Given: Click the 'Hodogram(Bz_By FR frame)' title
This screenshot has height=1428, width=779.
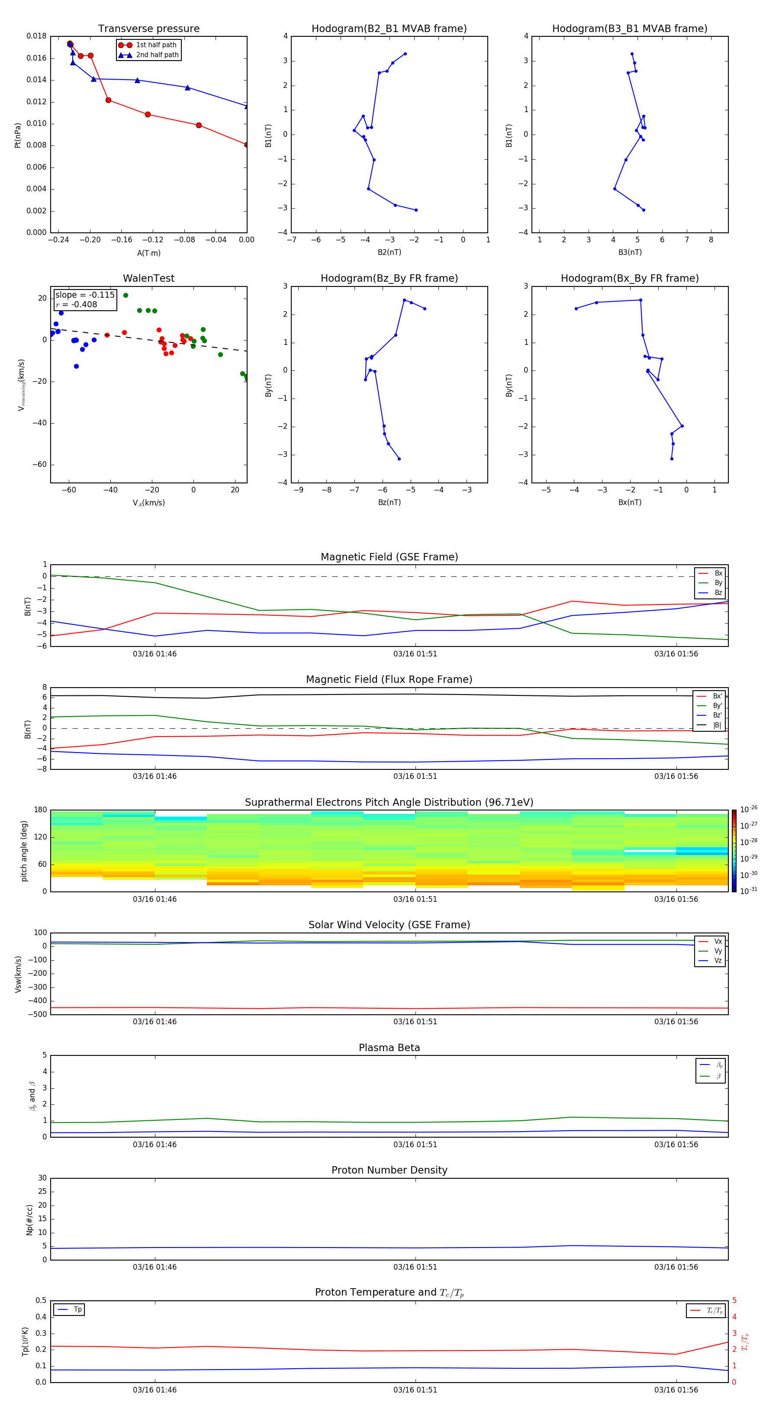Looking at the screenshot, I should pyautogui.click(x=389, y=278).
